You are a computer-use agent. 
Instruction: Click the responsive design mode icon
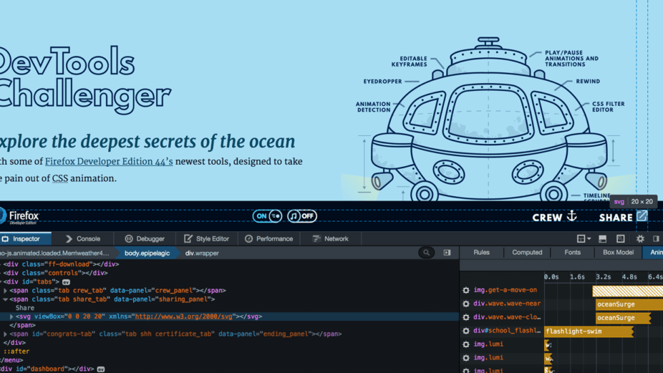(x=620, y=239)
